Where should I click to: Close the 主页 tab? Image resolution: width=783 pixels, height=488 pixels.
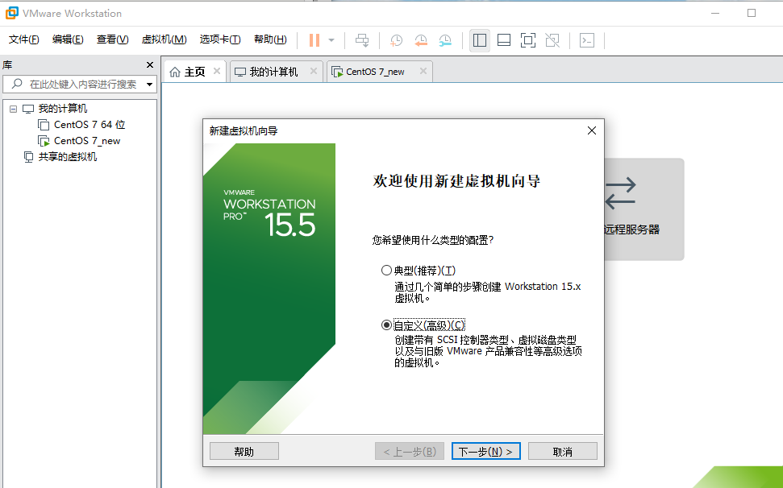point(217,72)
